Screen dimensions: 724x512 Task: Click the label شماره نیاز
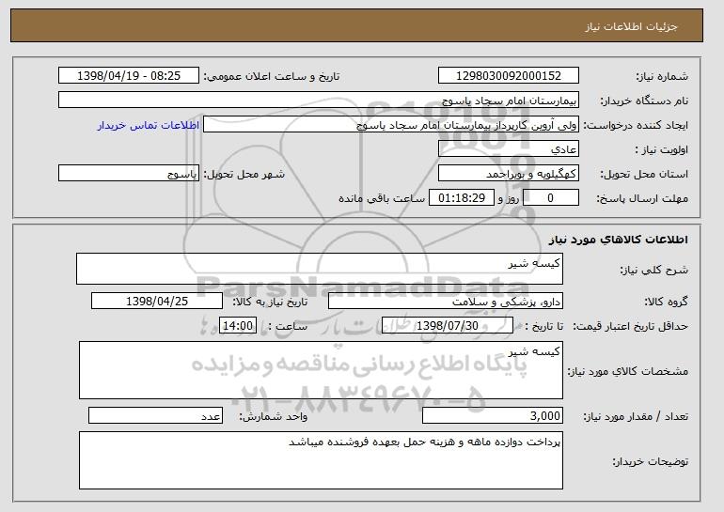[662, 77]
